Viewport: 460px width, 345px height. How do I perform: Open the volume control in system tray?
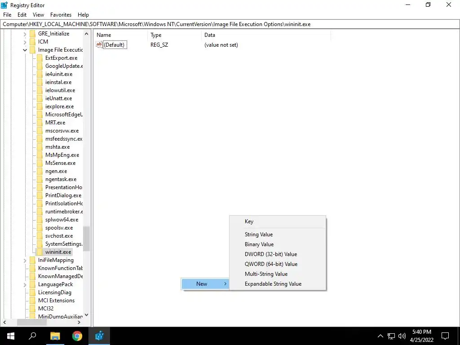[402, 336]
